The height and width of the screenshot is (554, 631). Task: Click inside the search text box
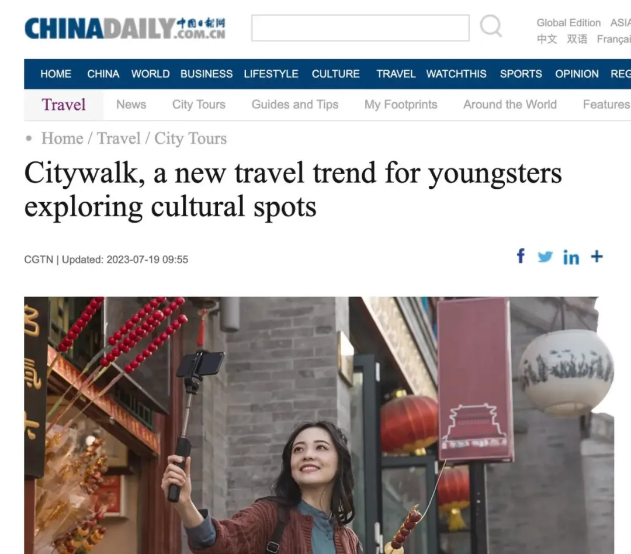[x=360, y=28]
